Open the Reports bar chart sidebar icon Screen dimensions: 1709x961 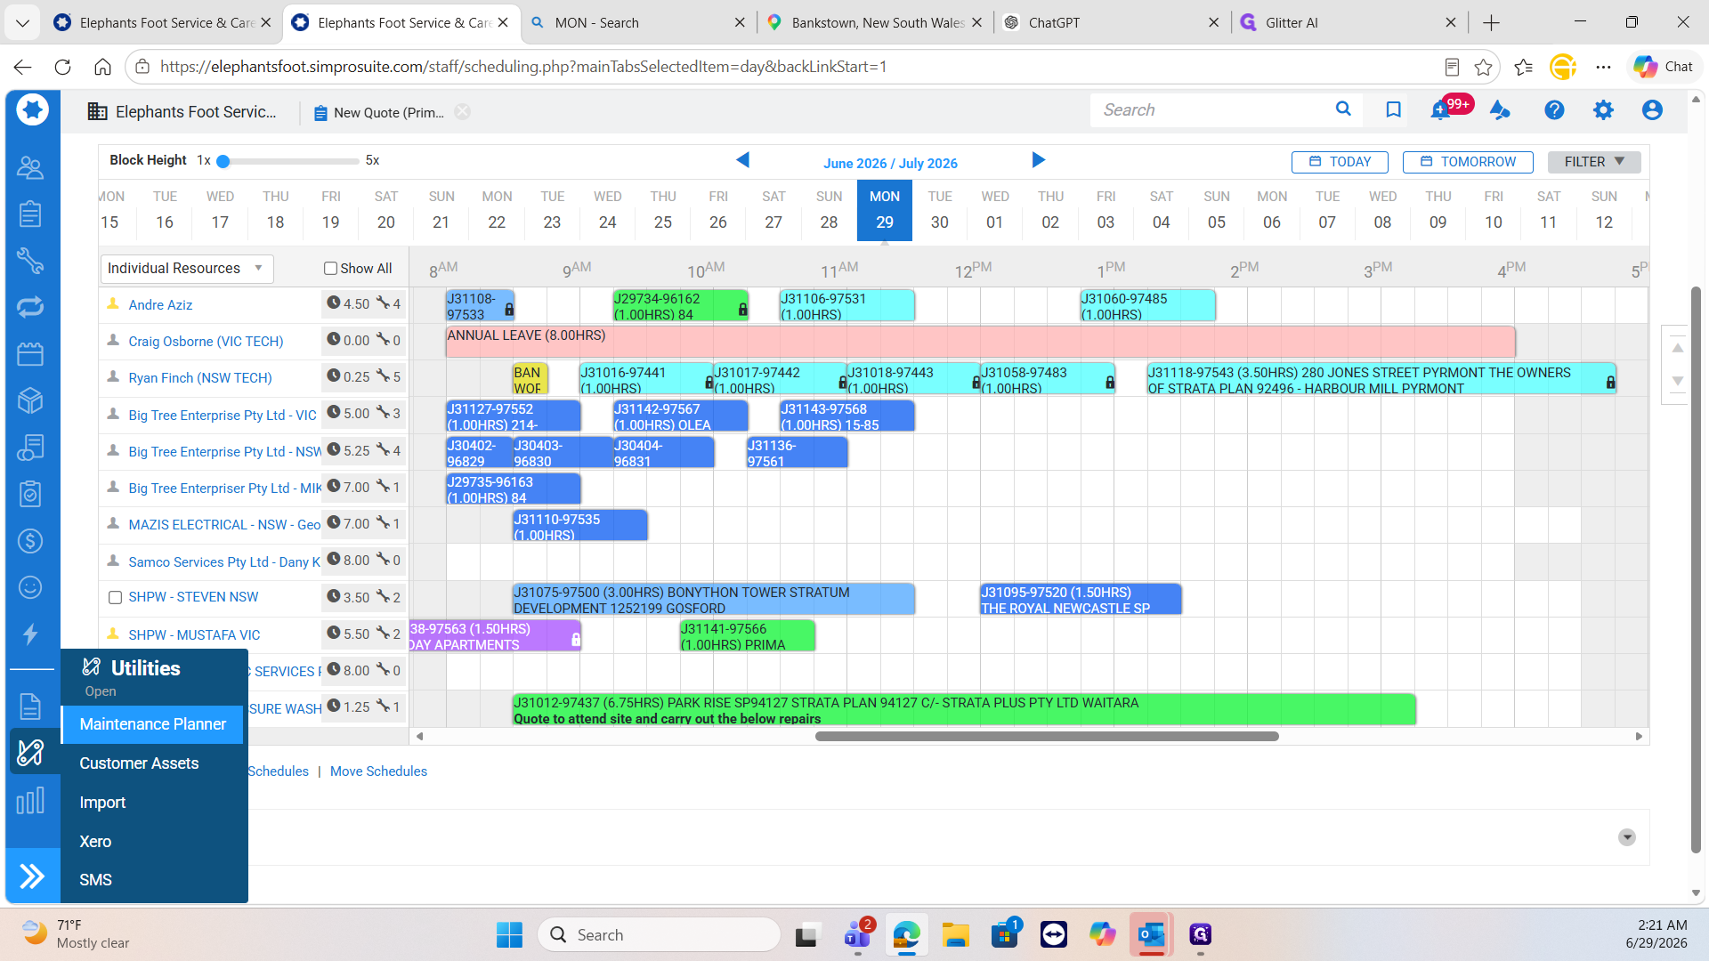click(x=30, y=801)
